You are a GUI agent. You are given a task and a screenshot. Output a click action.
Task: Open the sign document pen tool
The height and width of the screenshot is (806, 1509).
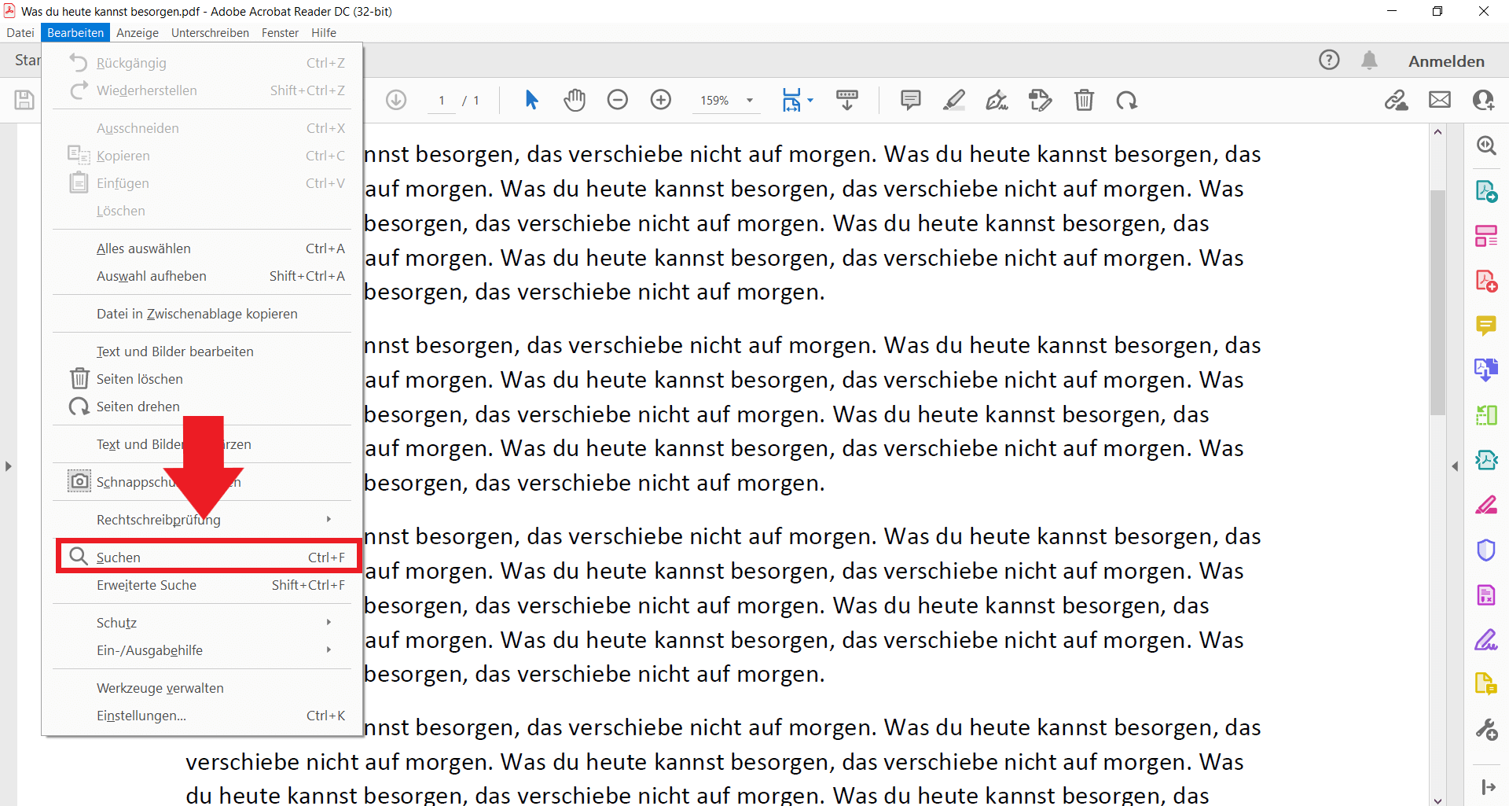click(997, 100)
